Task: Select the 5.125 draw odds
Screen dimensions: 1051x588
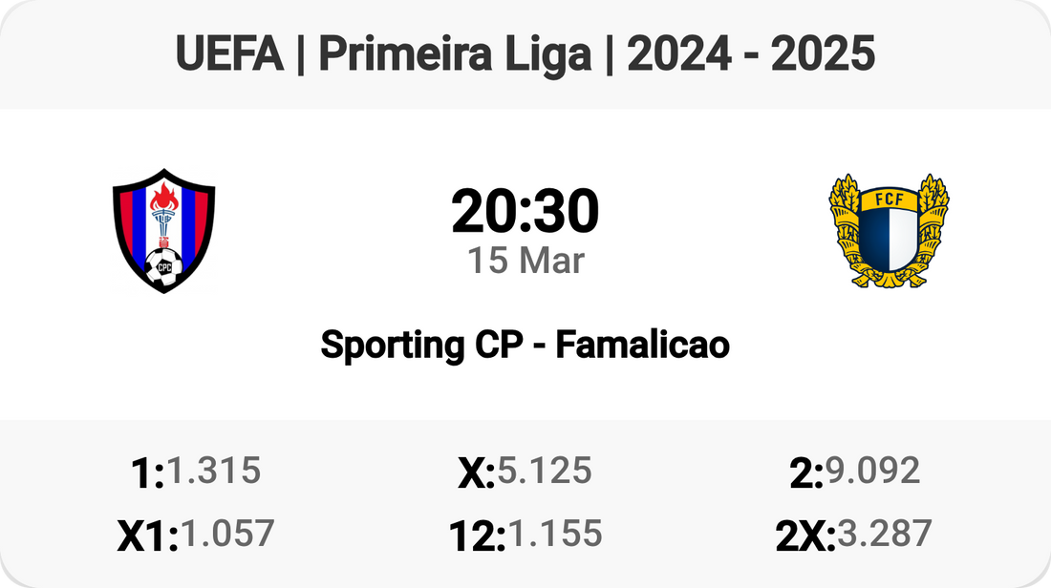Action: click(x=545, y=471)
